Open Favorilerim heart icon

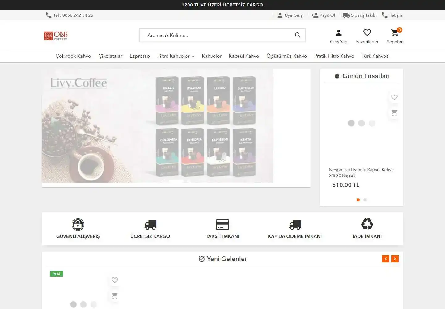coord(367,32)
